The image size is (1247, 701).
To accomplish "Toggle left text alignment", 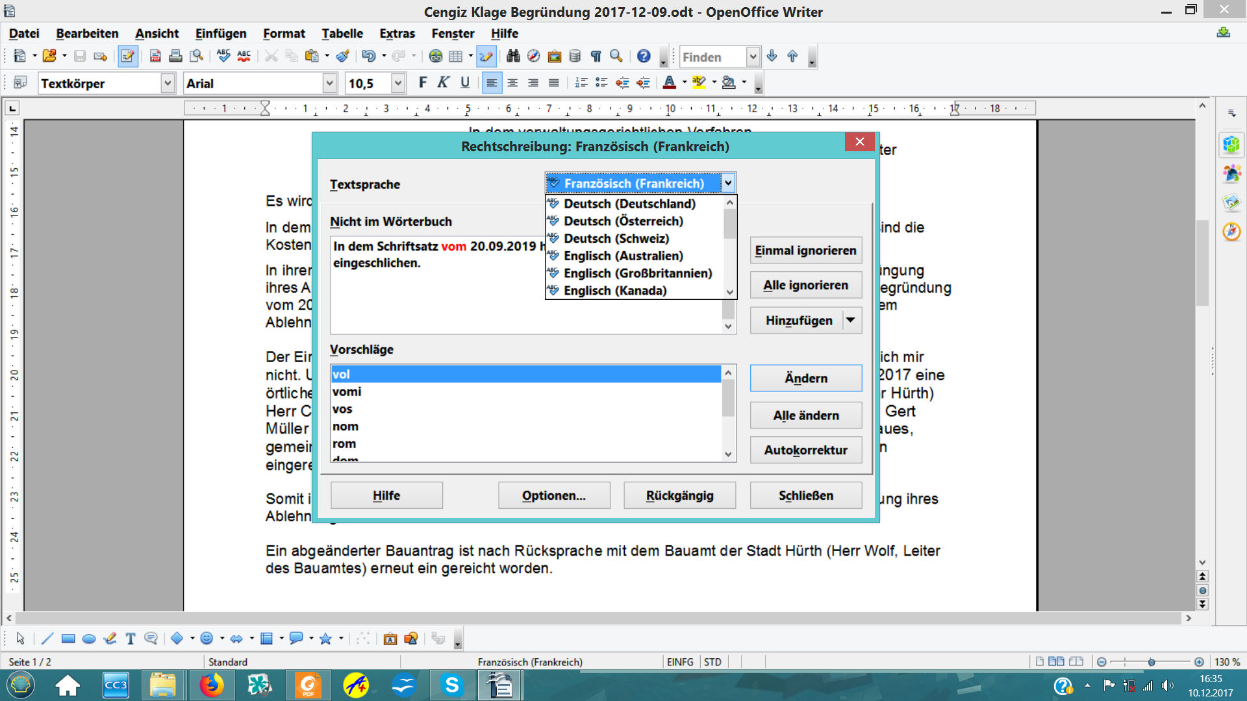I will pyautogui.click(x=492, y=82).
